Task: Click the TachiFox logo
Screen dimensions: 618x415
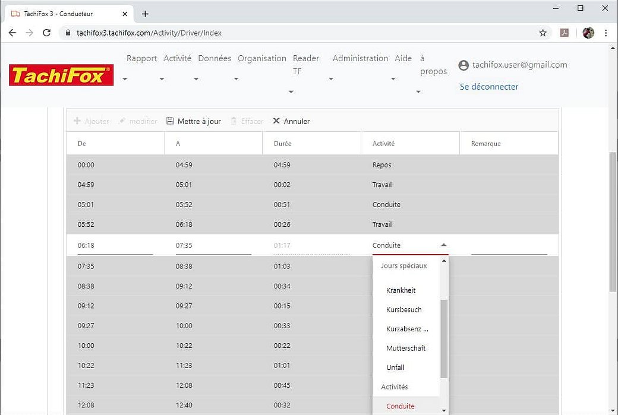Action: point(61,75)
